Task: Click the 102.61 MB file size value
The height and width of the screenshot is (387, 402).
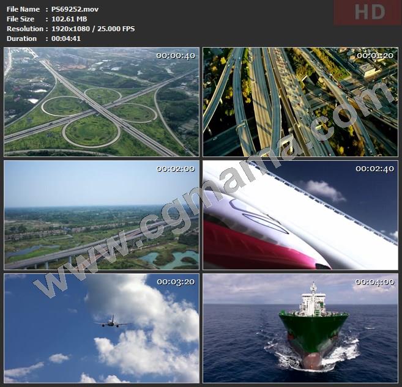Action: (69, 19)
